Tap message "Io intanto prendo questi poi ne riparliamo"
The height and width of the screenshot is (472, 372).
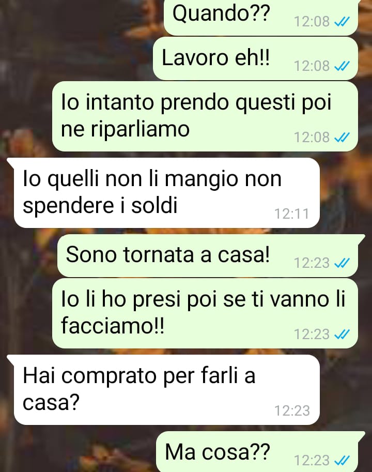coord(205,116)
